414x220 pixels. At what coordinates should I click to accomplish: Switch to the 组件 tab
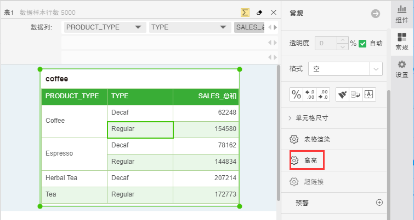pos(401,14)
